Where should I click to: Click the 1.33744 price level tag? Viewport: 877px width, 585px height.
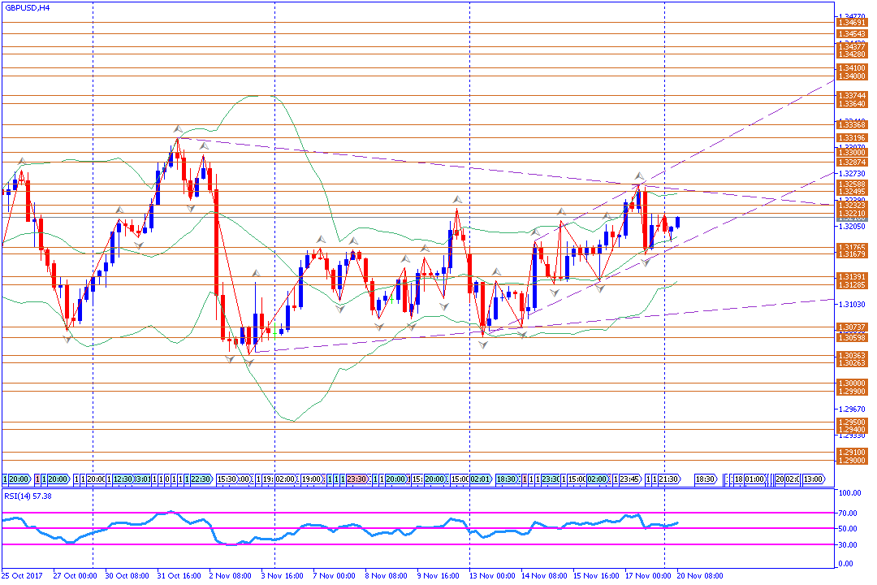(x=852, y=96)
